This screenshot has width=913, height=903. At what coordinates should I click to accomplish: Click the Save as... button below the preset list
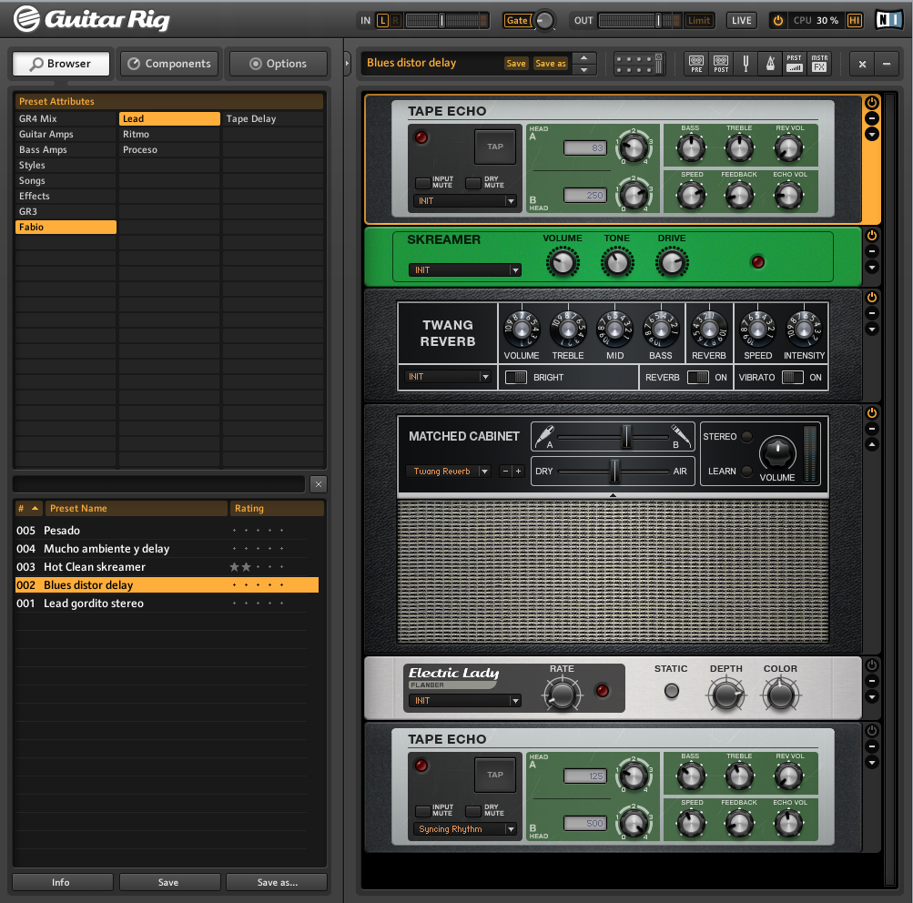pos(277,882)
